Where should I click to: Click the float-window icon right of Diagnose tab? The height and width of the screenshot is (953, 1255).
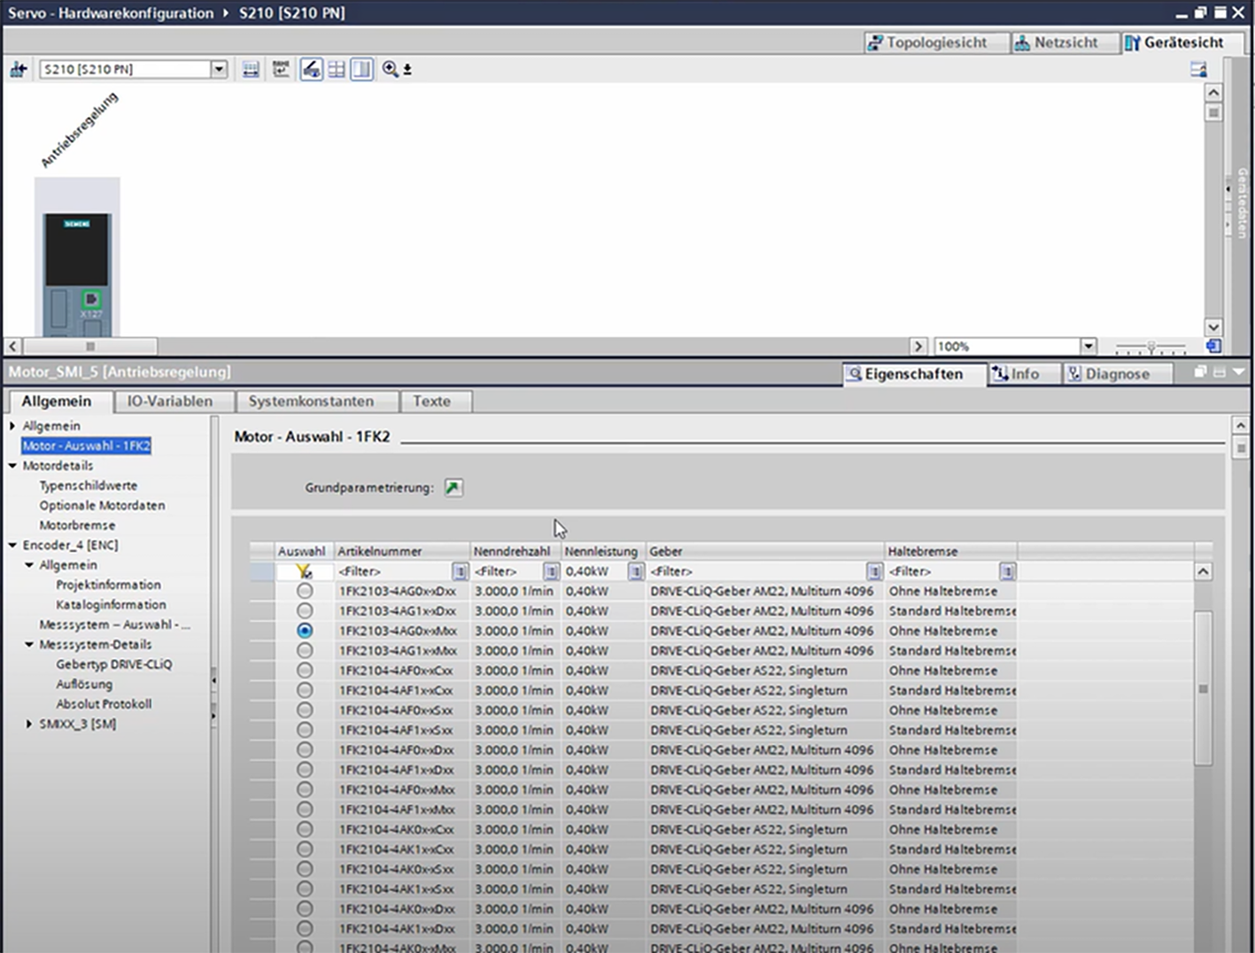tap(1201, 373)
